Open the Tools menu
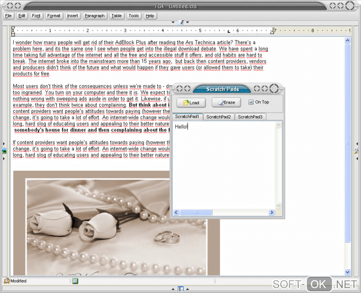This screenshot has width=361, height=293. (x=134, y=16)
